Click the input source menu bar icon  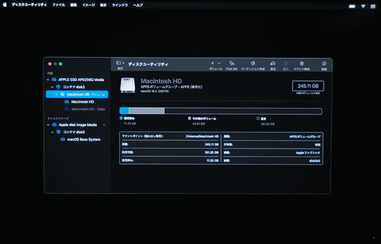pyautogui.click(x=373, y=6)
